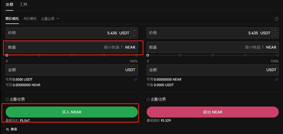The width and height of the screenshot is (283, 134).
Task: Click swap icon beside available USDT balance
Action: (x=135, y=79)
